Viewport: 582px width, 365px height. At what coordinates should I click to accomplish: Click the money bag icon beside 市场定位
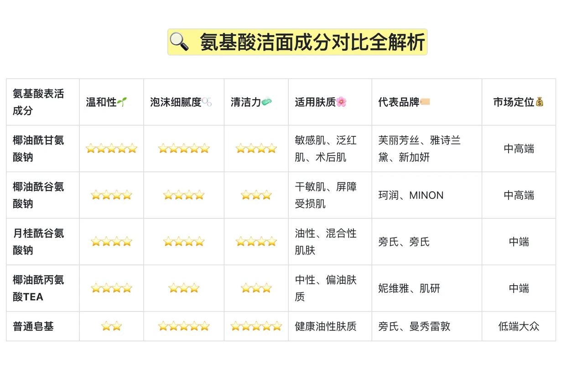[x=540, y=102]
